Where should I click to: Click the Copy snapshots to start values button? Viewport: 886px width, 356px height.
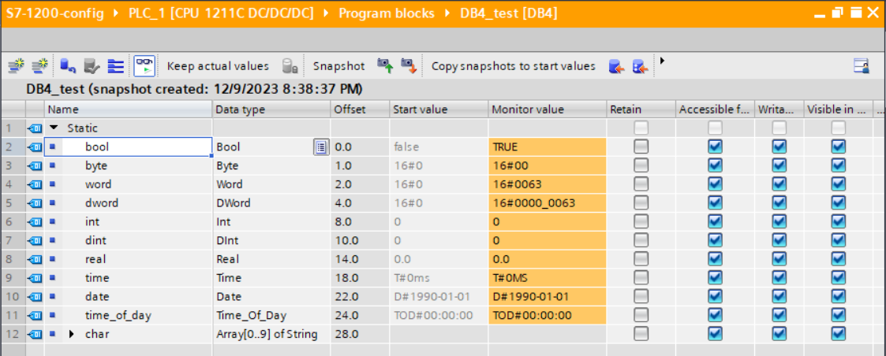[x=513, y=66]
